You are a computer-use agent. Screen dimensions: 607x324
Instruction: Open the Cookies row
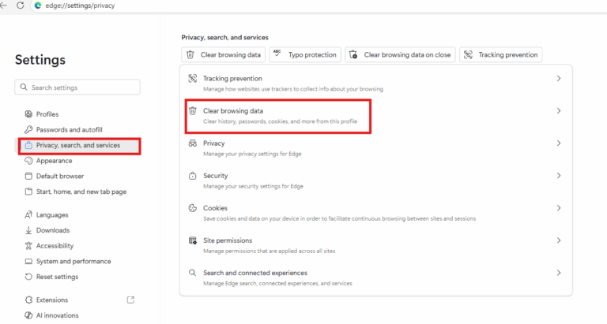[x=376, y=213]
